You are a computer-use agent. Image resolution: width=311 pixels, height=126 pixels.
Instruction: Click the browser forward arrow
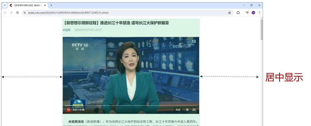coord(11,13)
